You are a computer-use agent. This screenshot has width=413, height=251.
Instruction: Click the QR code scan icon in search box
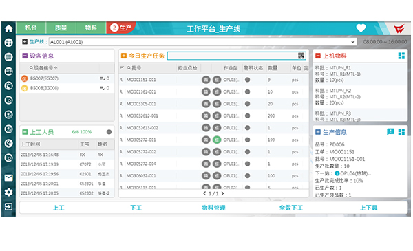pos(301,56)
